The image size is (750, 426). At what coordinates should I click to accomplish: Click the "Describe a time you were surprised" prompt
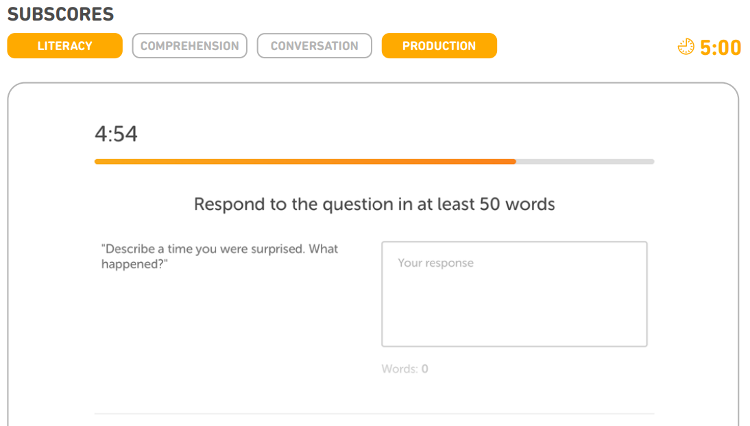click(219, 257)
